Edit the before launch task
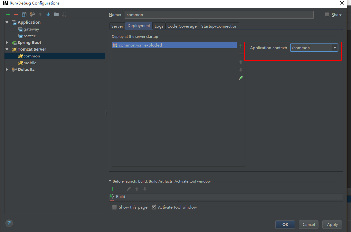 tap(129, 189)
